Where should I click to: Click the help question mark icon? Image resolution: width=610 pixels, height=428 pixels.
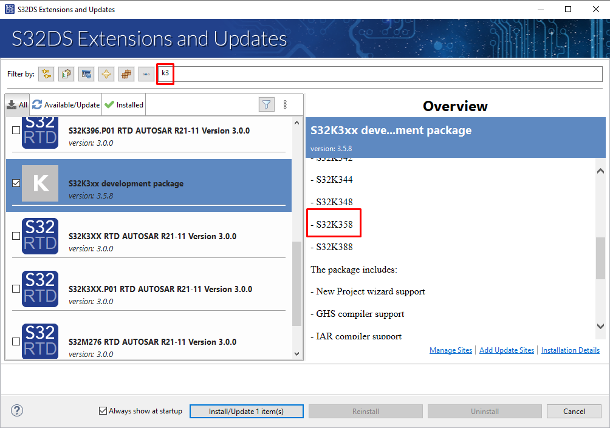[17, 411]
